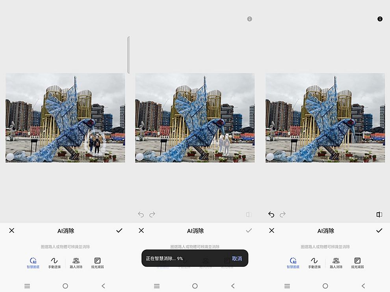This screenshot has width=390, height=292.
Task: Open black info icon in right screen
Action: click(x=380, y=19)
